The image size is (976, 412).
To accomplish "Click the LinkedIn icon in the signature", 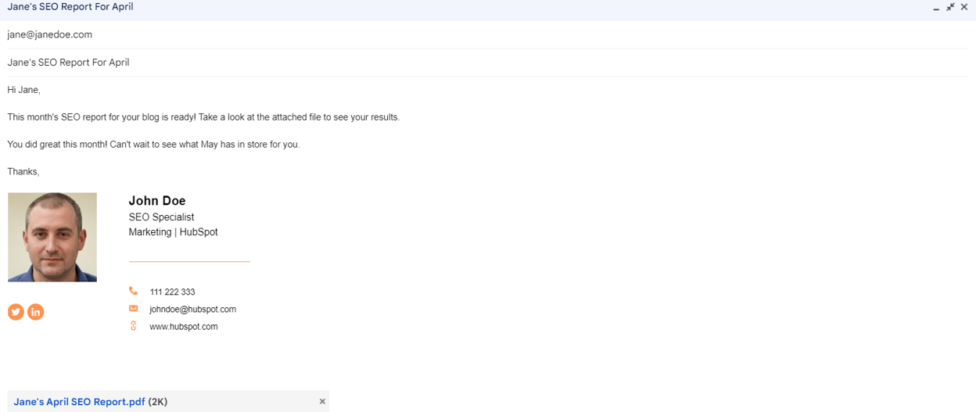I will [x=36, y=312].
